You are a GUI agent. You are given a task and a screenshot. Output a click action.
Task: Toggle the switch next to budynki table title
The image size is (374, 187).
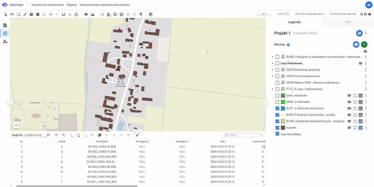47,135
